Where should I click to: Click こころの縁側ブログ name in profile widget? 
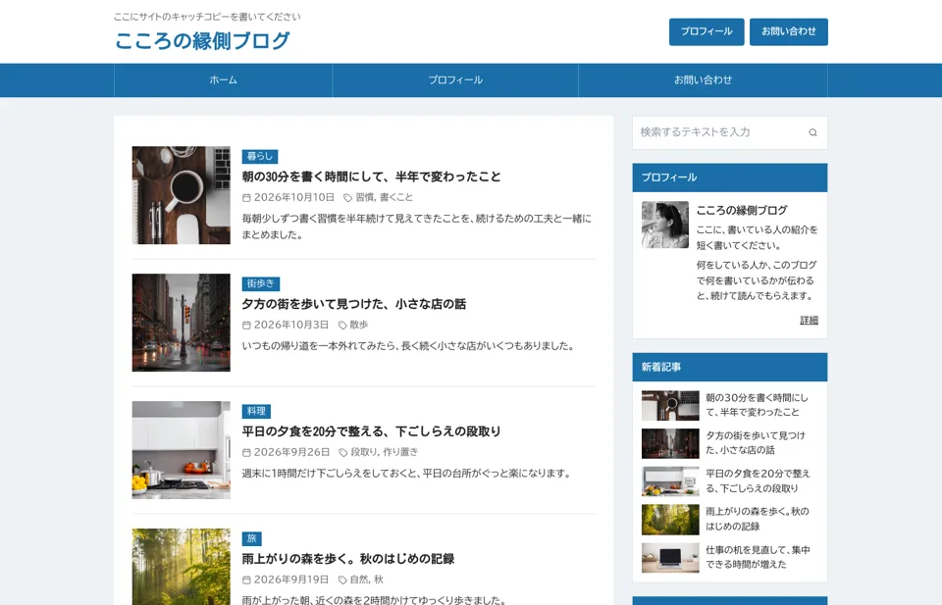tap(742, 211)
